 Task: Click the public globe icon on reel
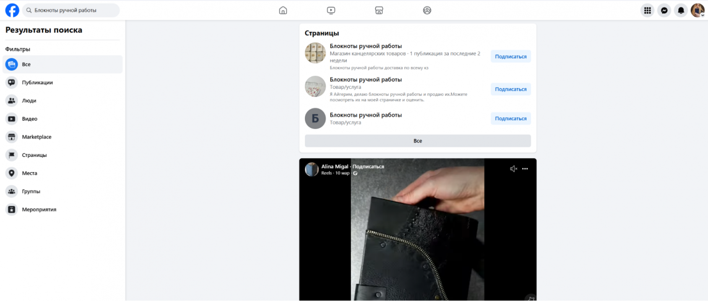pos(355,173)
